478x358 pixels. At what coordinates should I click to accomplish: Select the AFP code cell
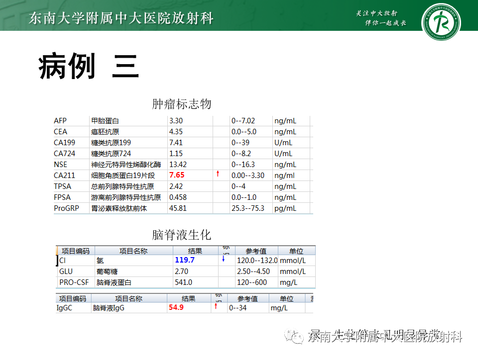coord(60,121)
